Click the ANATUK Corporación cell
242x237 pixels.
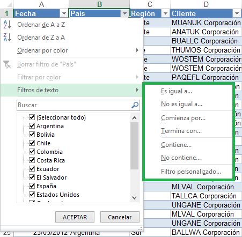[206, 32]
